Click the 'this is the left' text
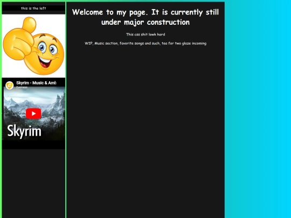Screen dimensions: 291x218 33,8
